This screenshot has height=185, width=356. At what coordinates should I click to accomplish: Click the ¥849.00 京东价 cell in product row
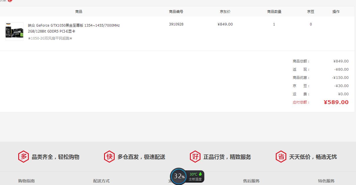point(225,24)
